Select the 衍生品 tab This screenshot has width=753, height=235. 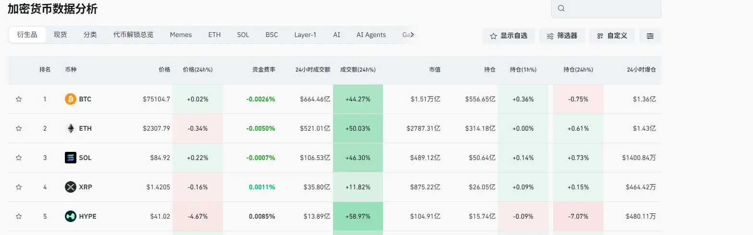27,35
